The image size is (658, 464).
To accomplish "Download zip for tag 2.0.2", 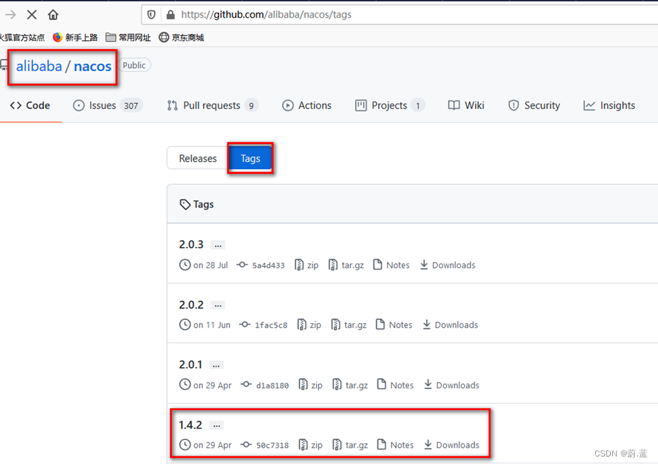I will pyautogui.click(x=309, y=325).
